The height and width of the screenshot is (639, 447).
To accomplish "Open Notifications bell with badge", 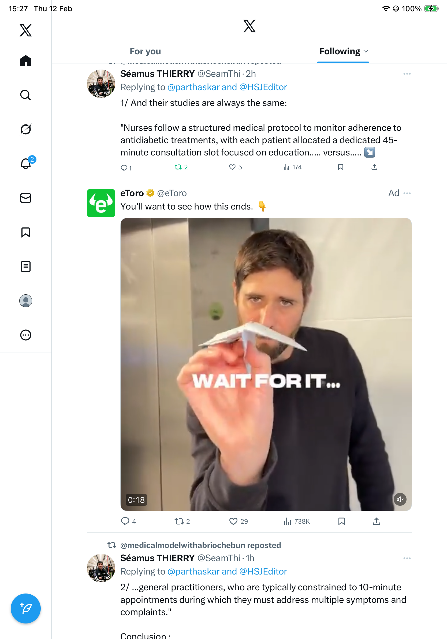I will point(26,163).
